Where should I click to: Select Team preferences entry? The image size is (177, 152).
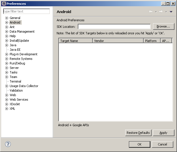14,77
